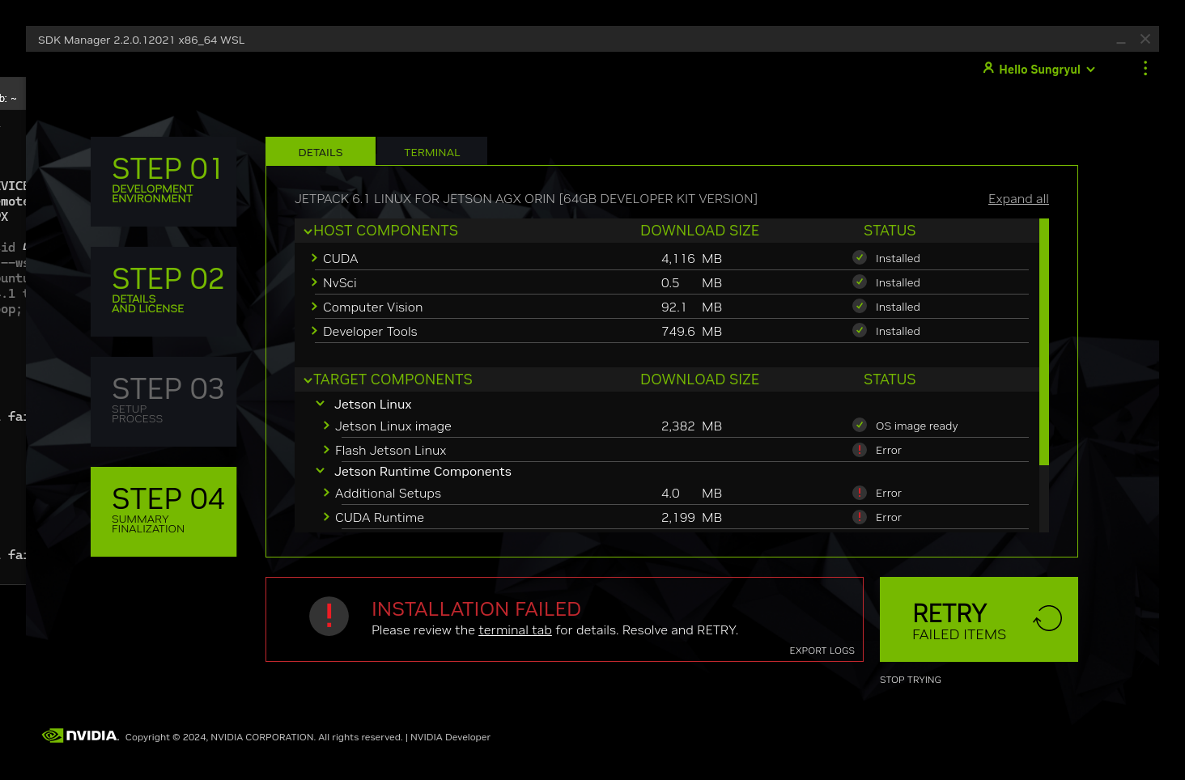Open the terminal tab link in the error message
This screenshot has width=1185, height=780.
515,630
